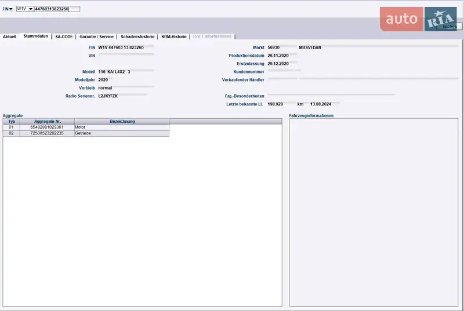464x311 pixels.
Task: Click the FFV-1 Informationen tab
Action: [212, 36]
